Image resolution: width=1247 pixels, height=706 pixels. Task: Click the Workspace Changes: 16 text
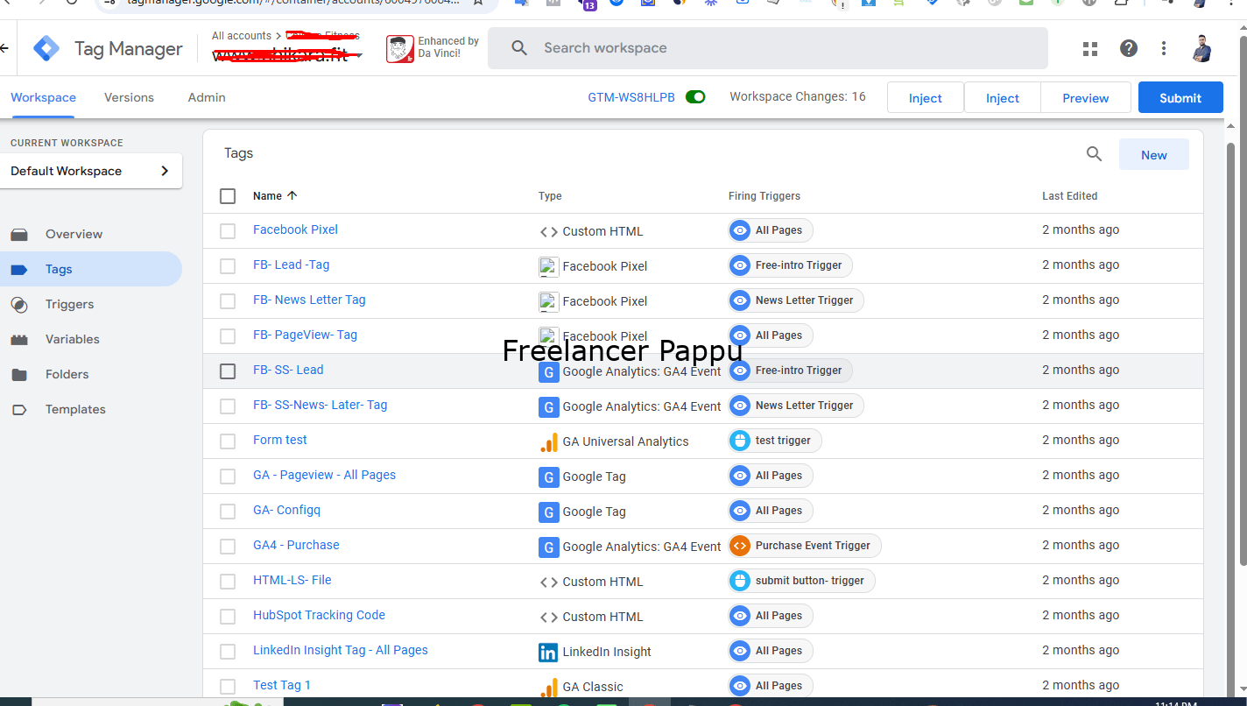(798, 96)
